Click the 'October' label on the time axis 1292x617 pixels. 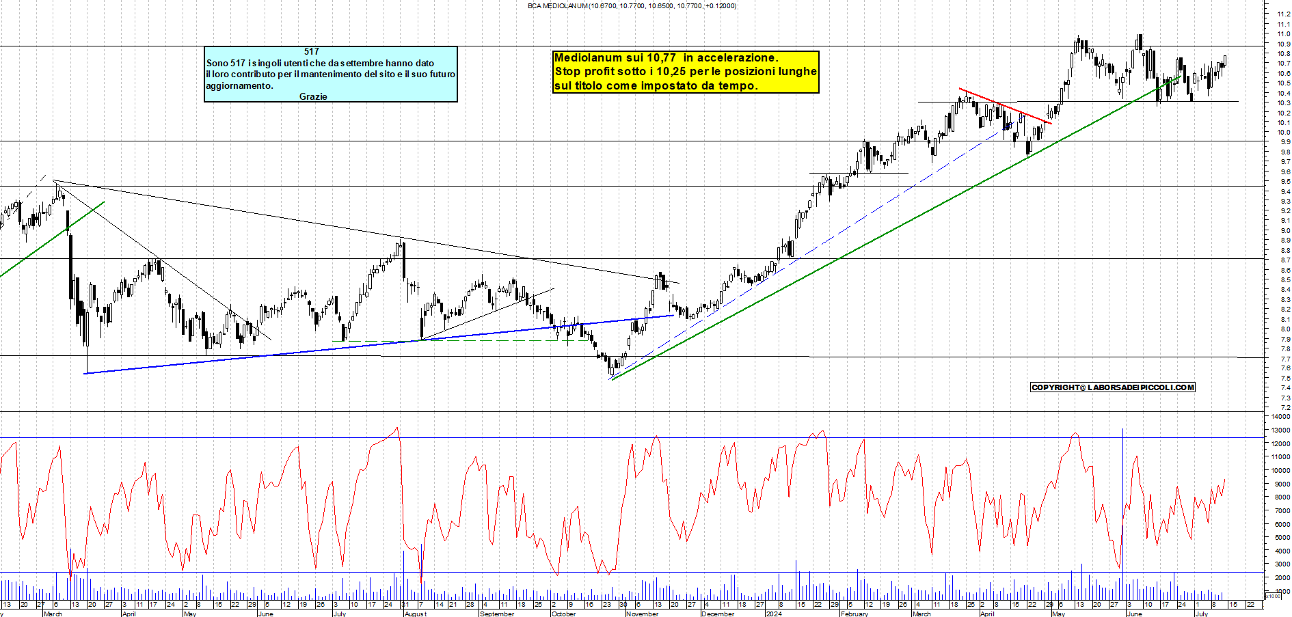(563, 614)
